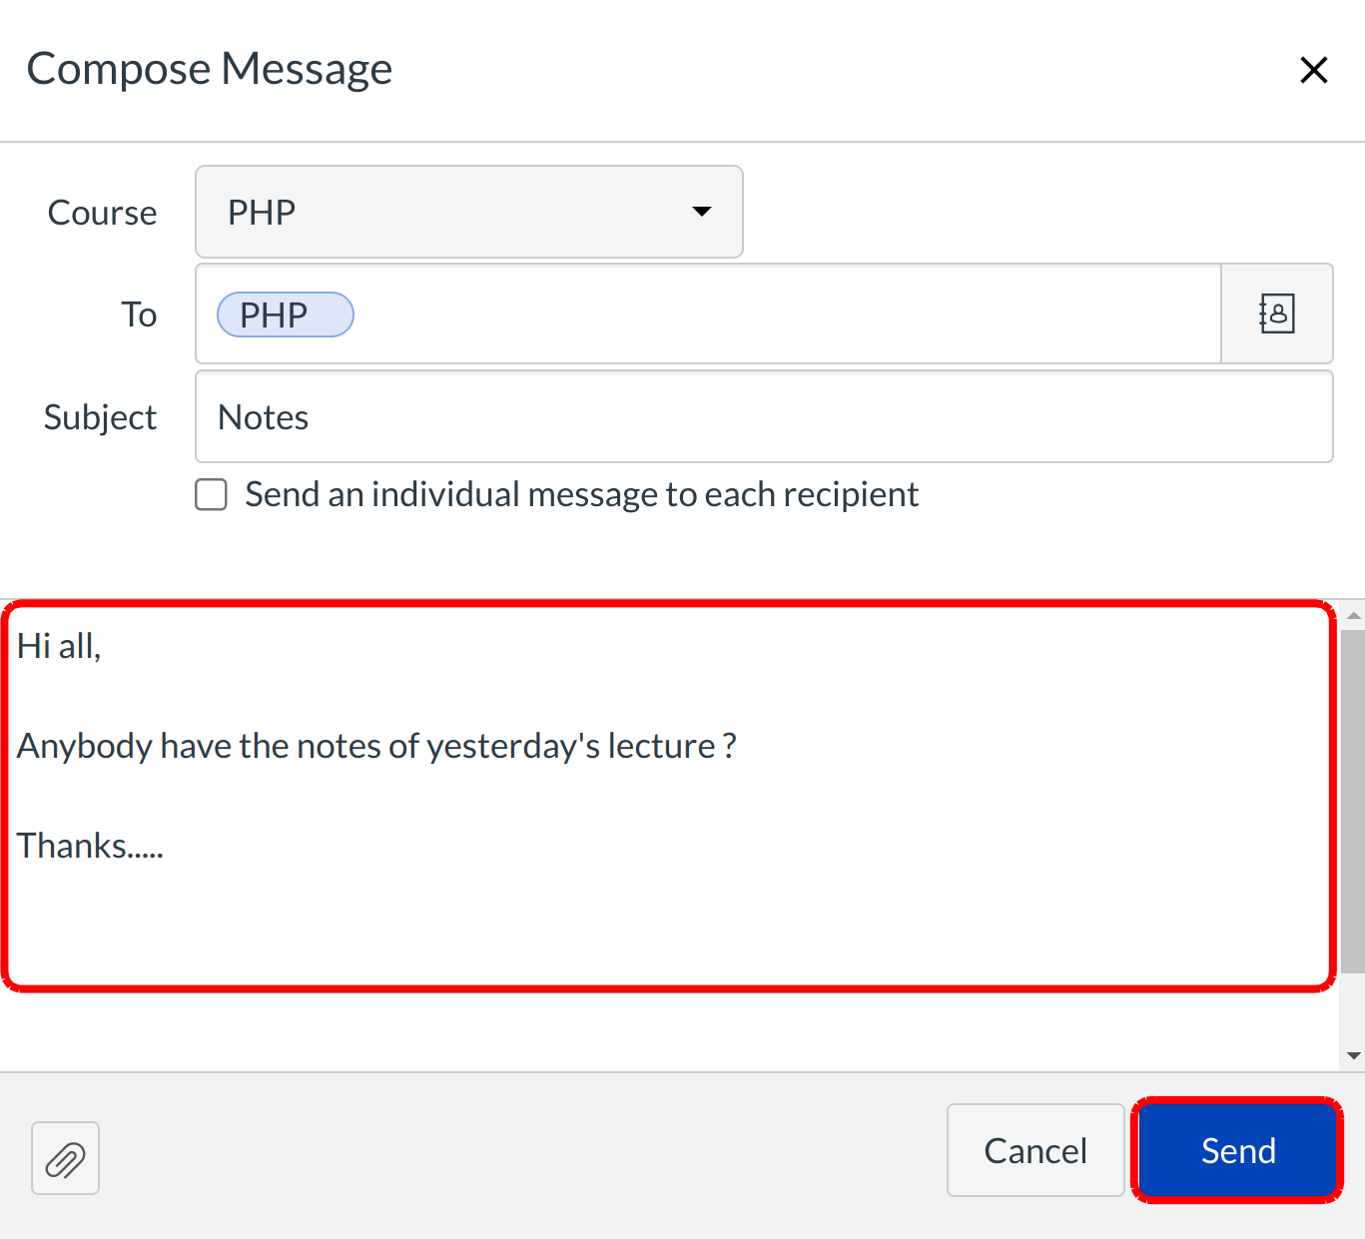Place cursor on the 'Hi all,' line

[60, 647]
